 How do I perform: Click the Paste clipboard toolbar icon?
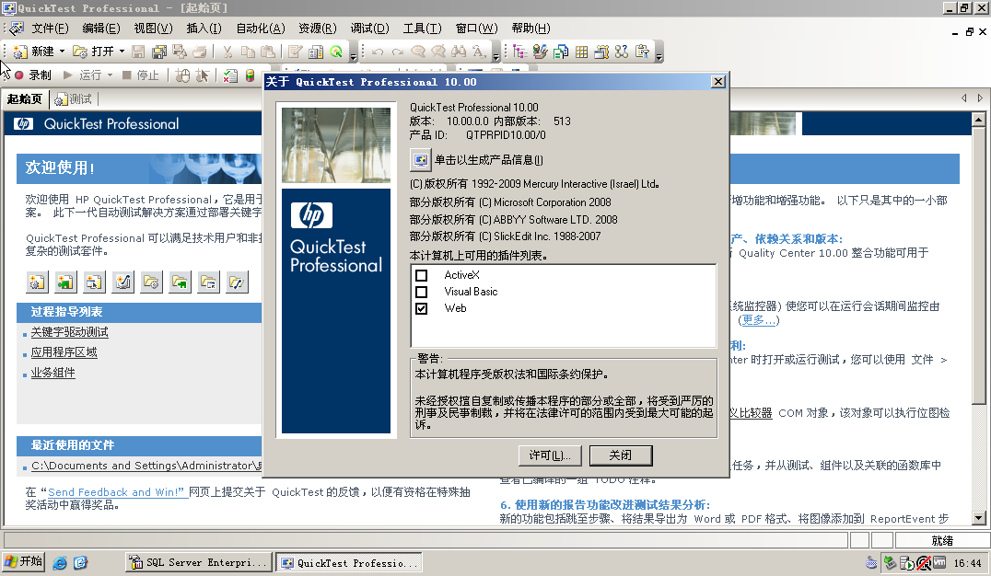pyautogui.click(x=268, y=52)
